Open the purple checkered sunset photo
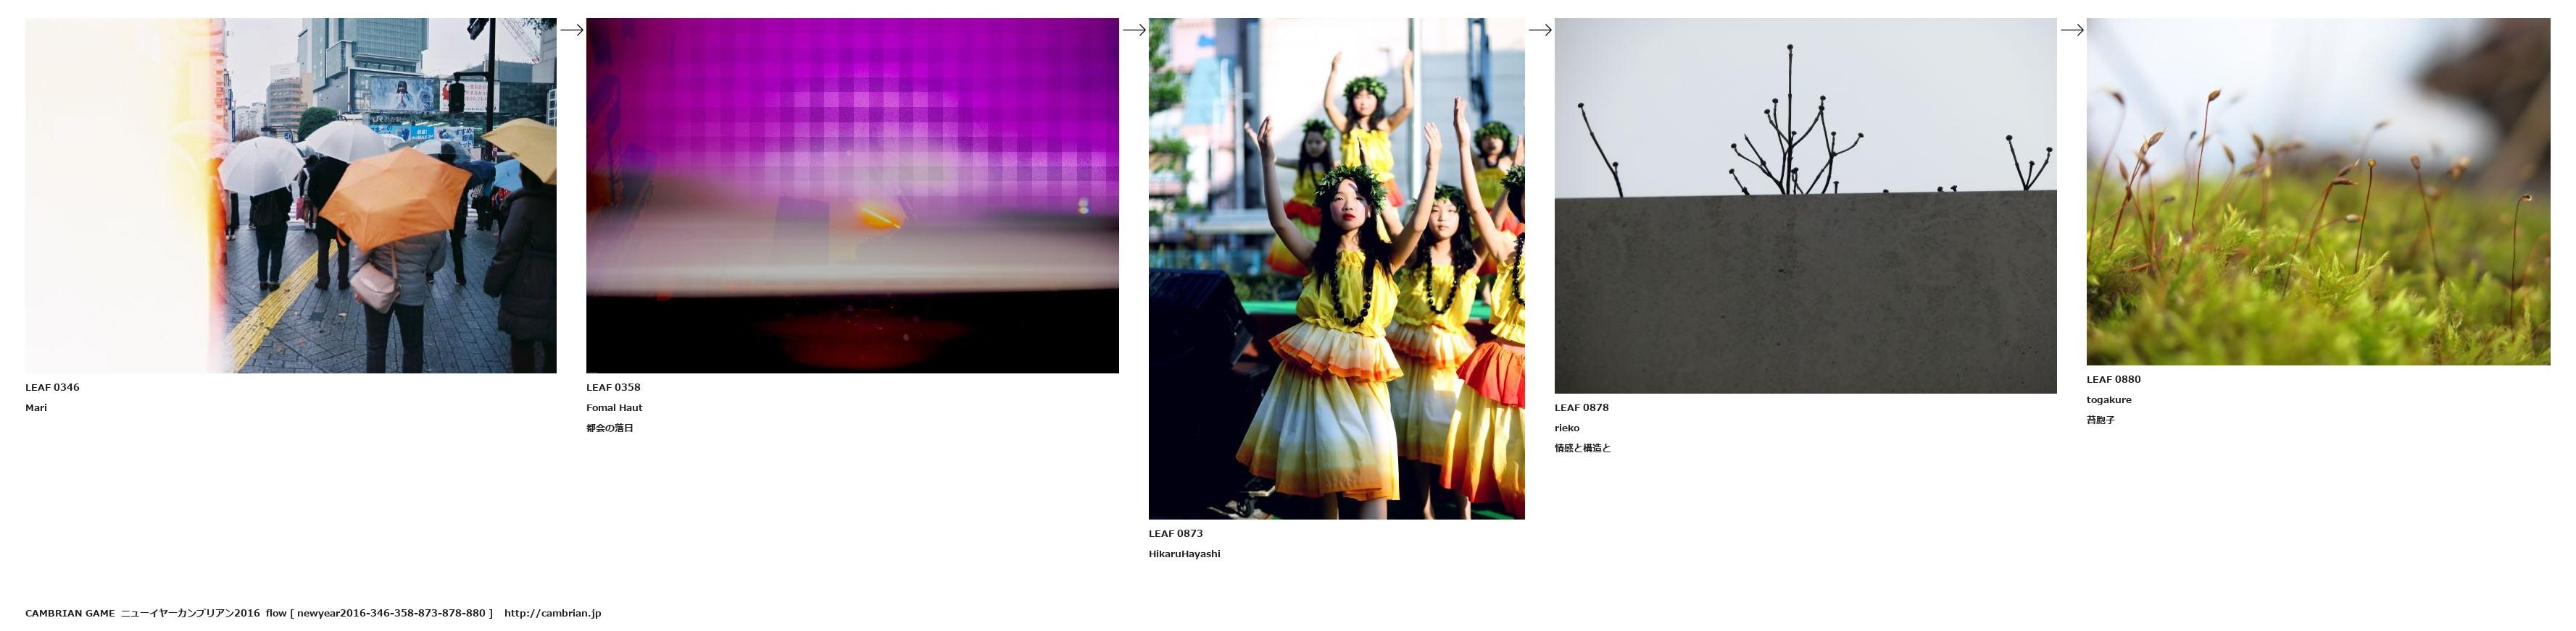Viewport: 2576px width, 631px height. pyautogui.click(x=852, y=195)
